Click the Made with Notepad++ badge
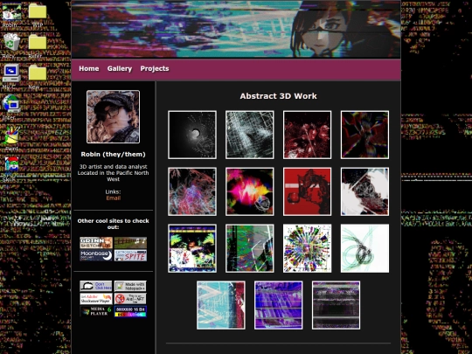The image size is (472, 354). [130, 286]
